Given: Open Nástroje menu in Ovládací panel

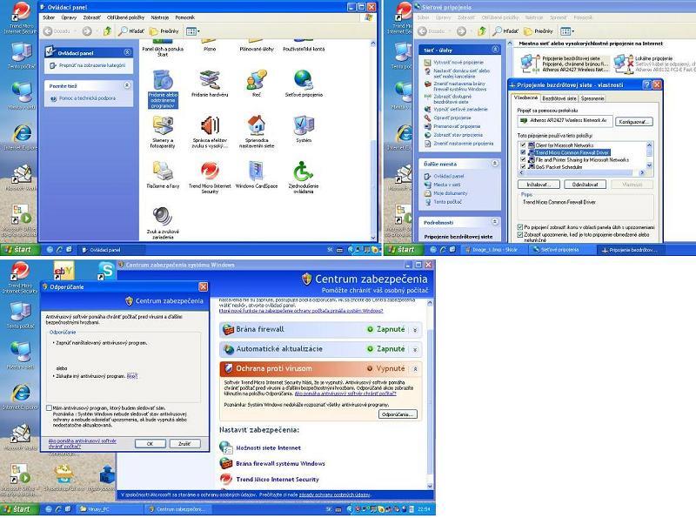Looking at the screenshot, I should 160,17.
